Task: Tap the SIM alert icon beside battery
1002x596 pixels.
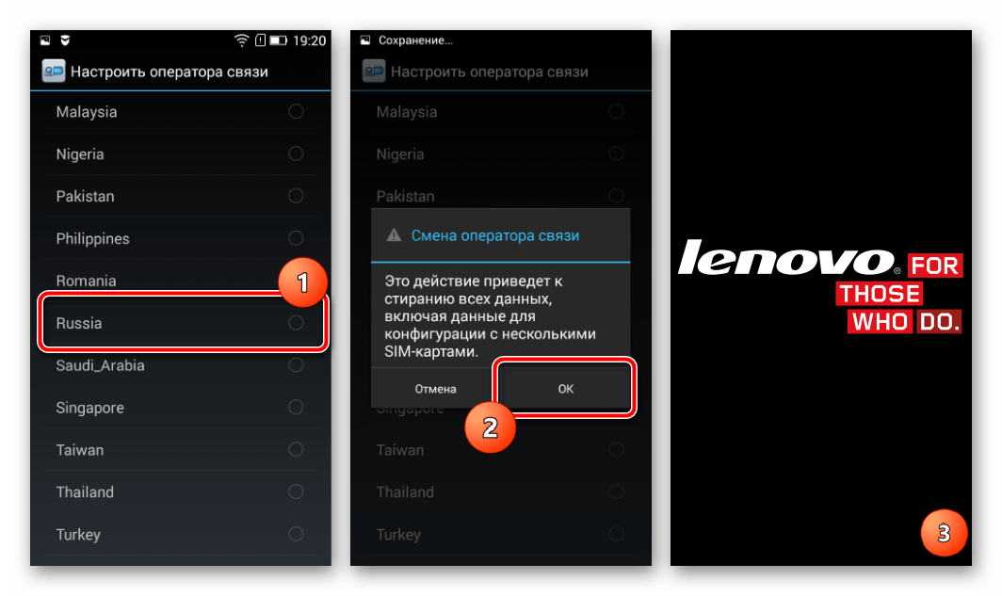Action: pos(260,40)
